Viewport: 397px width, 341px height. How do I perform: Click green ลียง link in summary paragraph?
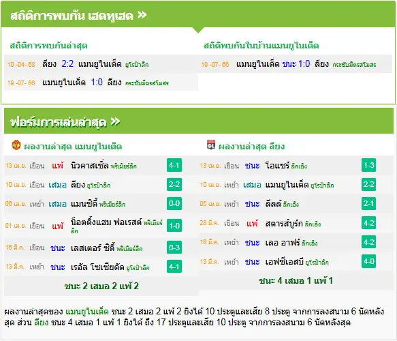click(42, 322)
